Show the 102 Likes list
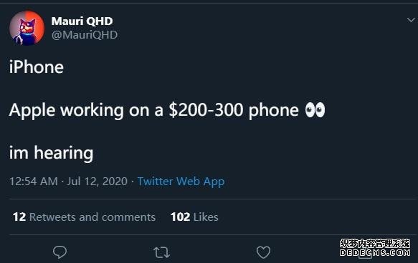This screenshot has height=263, width=418. coord(194,217)
